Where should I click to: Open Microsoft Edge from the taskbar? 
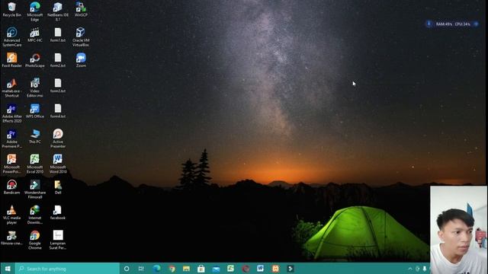[x=156, y=269]
